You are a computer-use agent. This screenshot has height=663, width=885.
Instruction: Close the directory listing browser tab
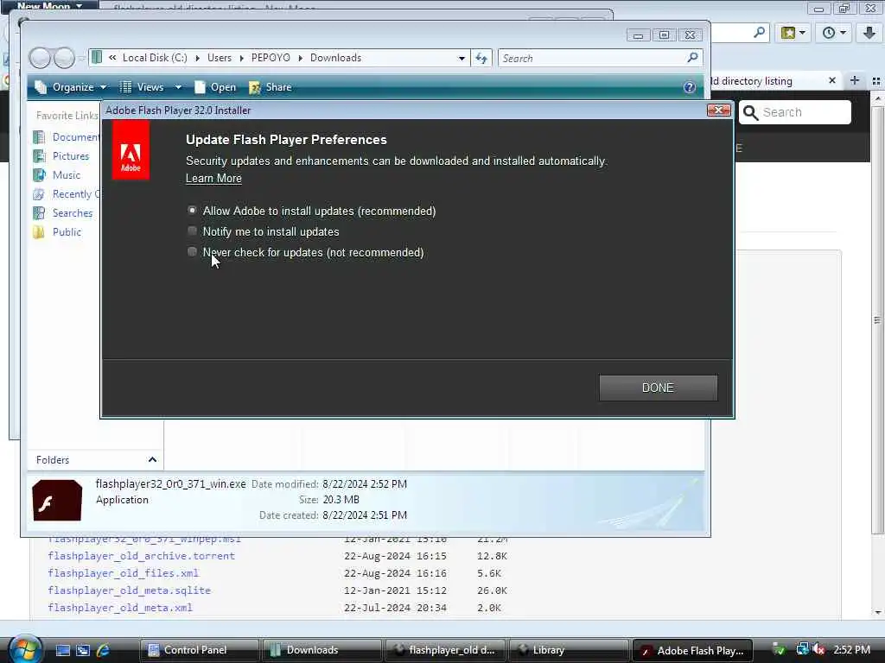pos(832,80)
